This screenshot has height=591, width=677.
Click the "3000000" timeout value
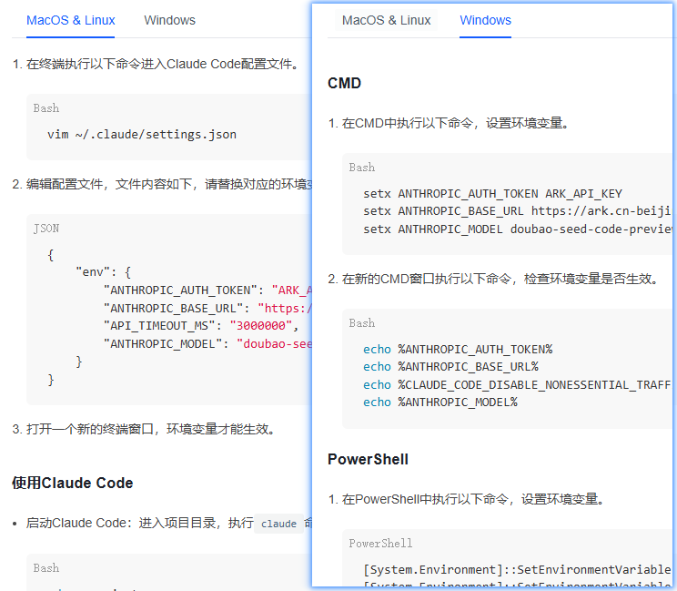click(261, 326)
